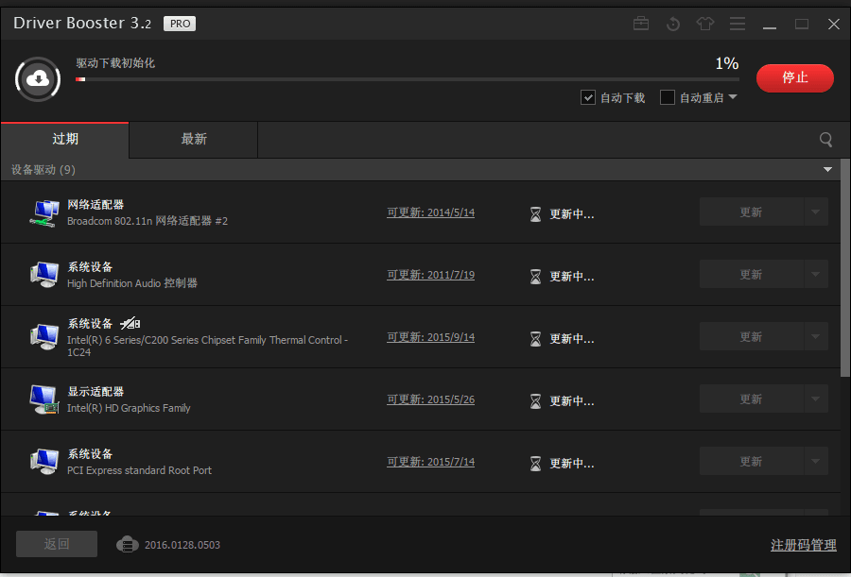Click the search magnifier icon
The width and height of the screenshot is (851, 577).
click(825, 140)
